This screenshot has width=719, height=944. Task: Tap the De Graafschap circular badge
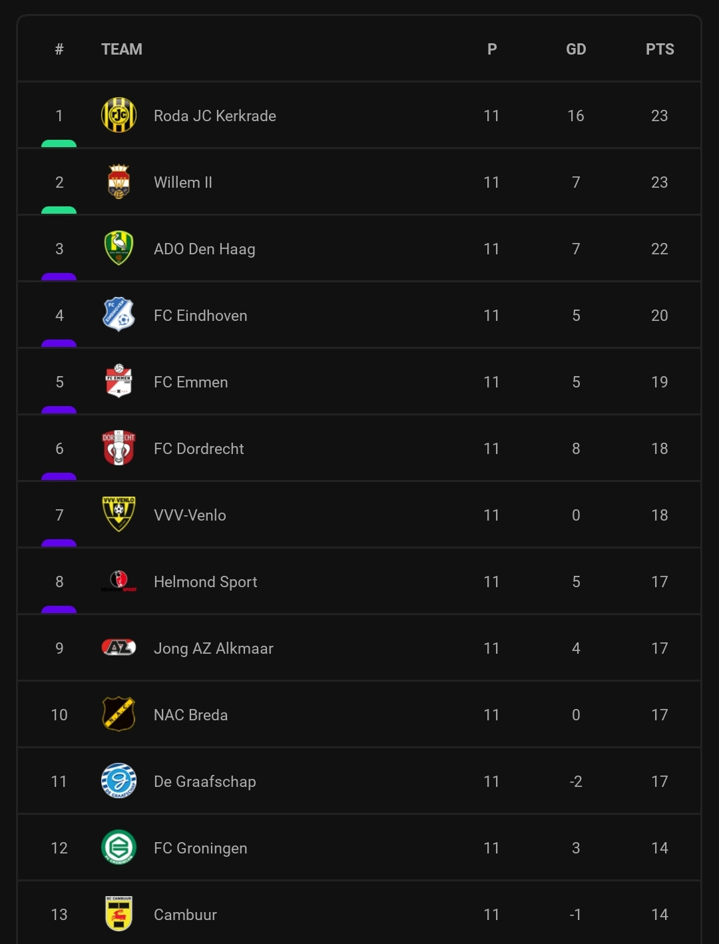[x=119, y=781]
